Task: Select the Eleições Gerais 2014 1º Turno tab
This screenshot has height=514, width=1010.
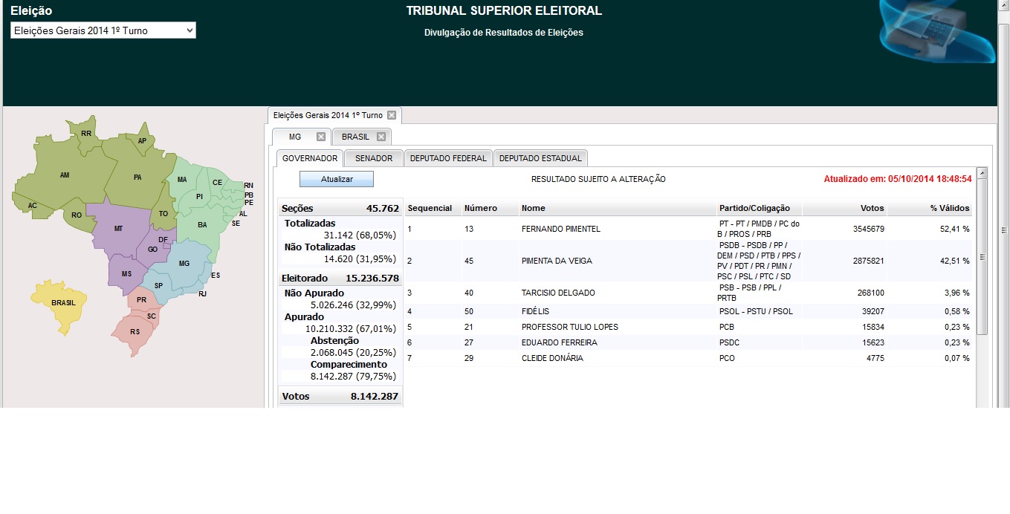Action: pyautogui.click(x=328, y=115)
